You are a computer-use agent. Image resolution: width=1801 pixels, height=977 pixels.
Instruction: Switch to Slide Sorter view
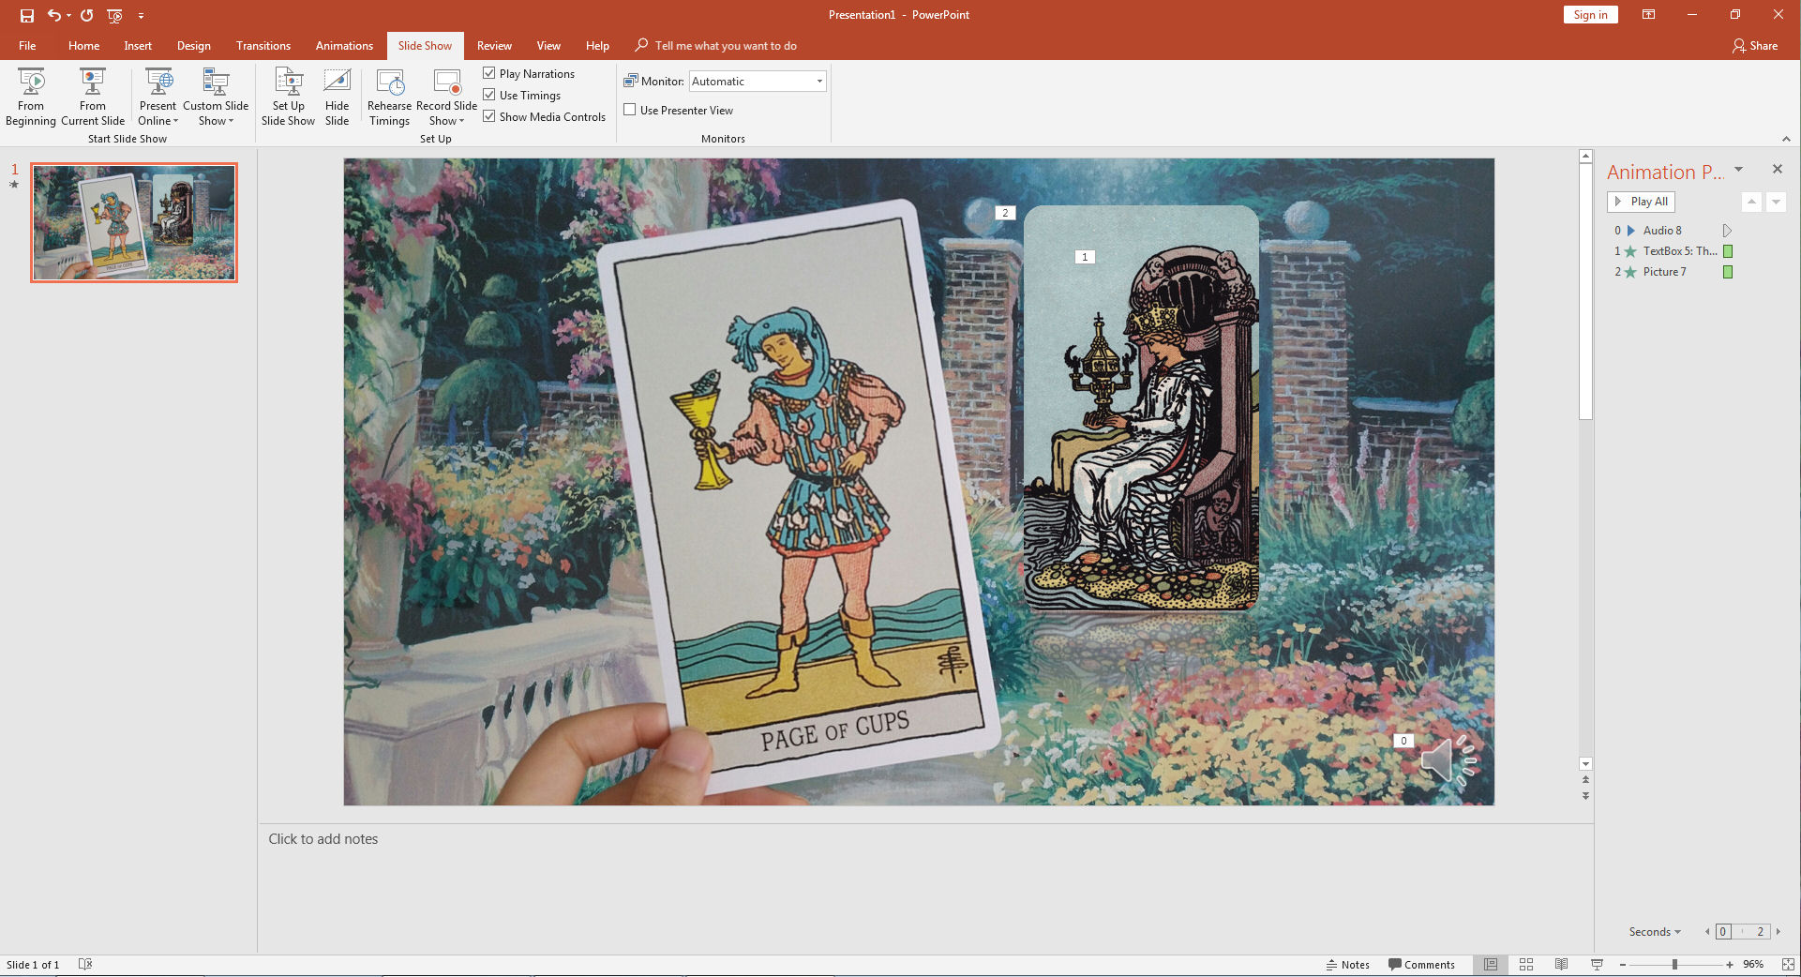(1525, 964)
